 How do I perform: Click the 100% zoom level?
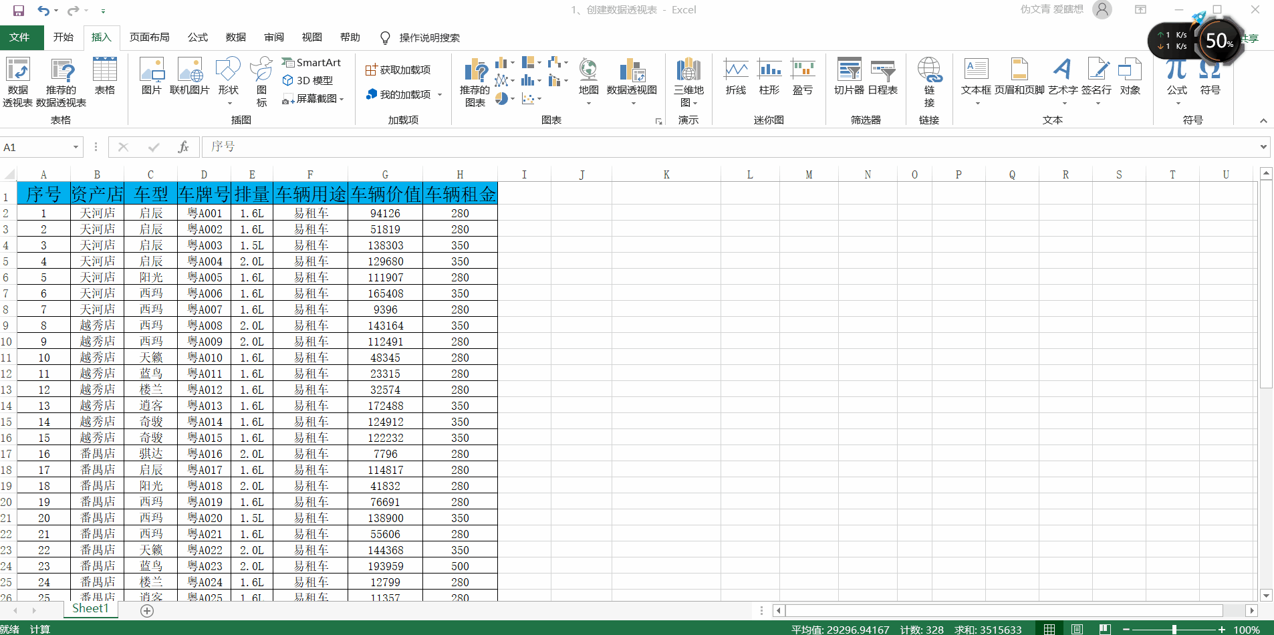pyautogui.click(x=1247, y=630)
